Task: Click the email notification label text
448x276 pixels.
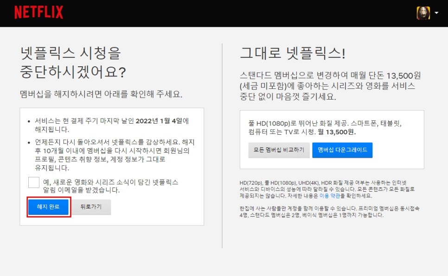Action: tap(110, 186)
